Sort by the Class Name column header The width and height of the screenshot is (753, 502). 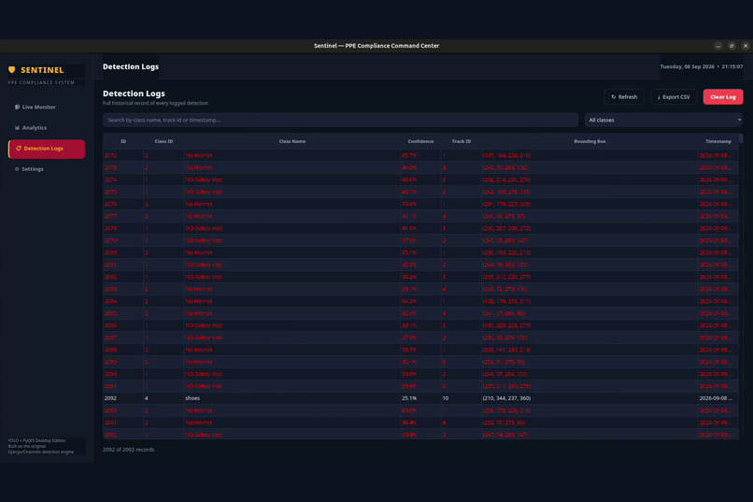coord(292,141)
